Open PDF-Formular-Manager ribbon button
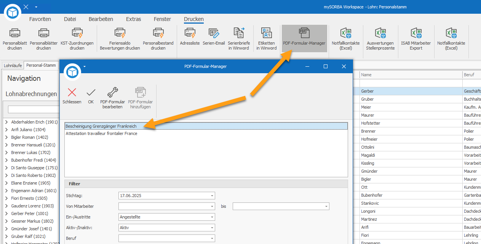481x244 pixels. click(x=304, y=39)
